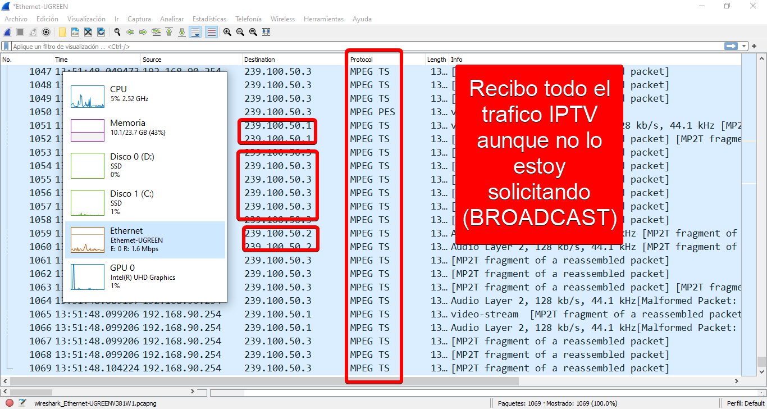Reload the capture file

coord(101,32)
